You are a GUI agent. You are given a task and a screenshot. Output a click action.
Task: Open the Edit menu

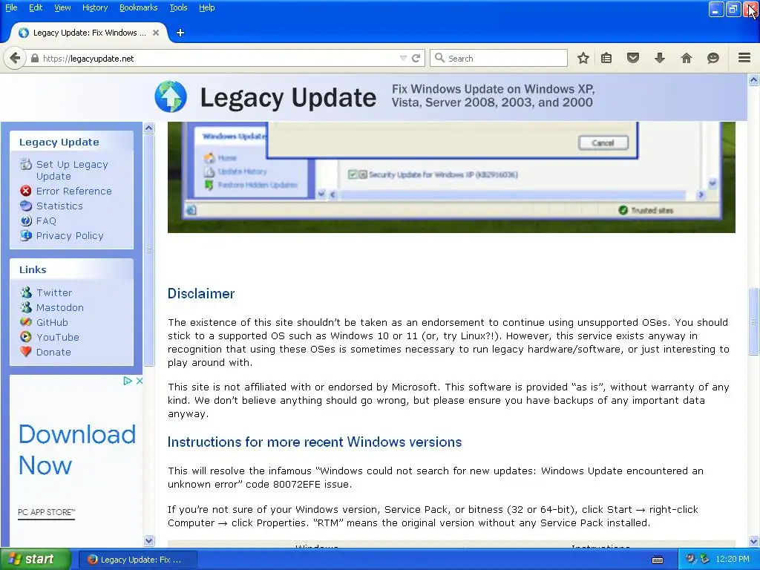click(36, 7)
